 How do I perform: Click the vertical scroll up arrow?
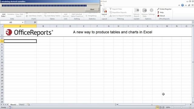[193, 26]
